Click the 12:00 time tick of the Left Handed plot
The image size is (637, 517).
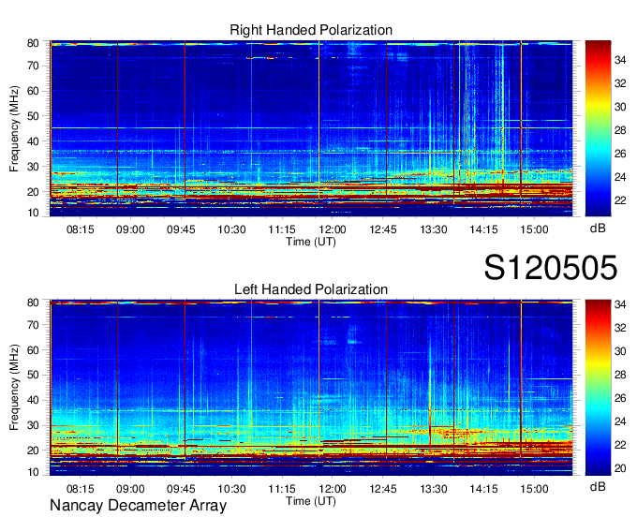pyautogui.click(x=333, y=489)
